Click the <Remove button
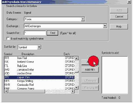Viewport: 133px width, 103px height. (90, 80)
